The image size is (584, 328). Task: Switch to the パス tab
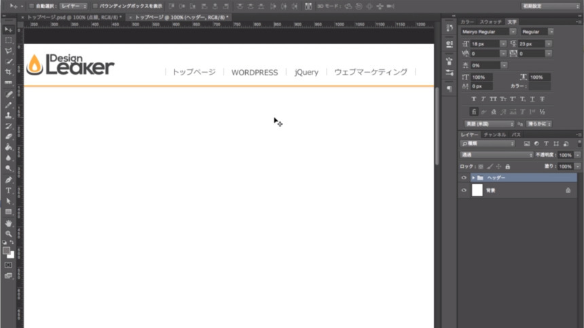pos(516,134)
